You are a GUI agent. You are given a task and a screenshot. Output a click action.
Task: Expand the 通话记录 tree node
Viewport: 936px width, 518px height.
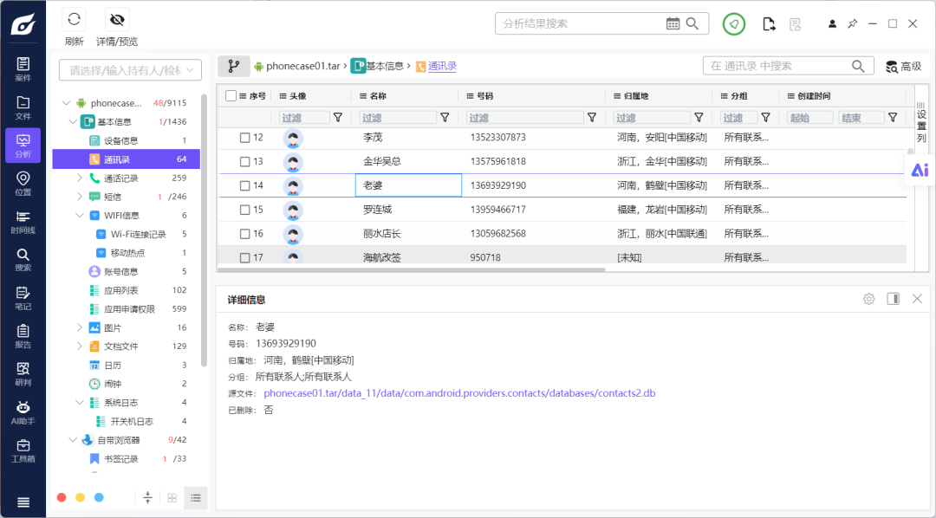(80, 178)
